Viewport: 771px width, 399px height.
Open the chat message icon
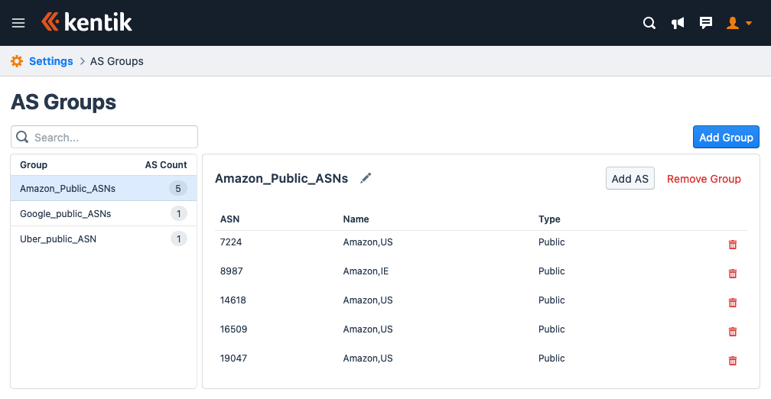click(705, 23)
